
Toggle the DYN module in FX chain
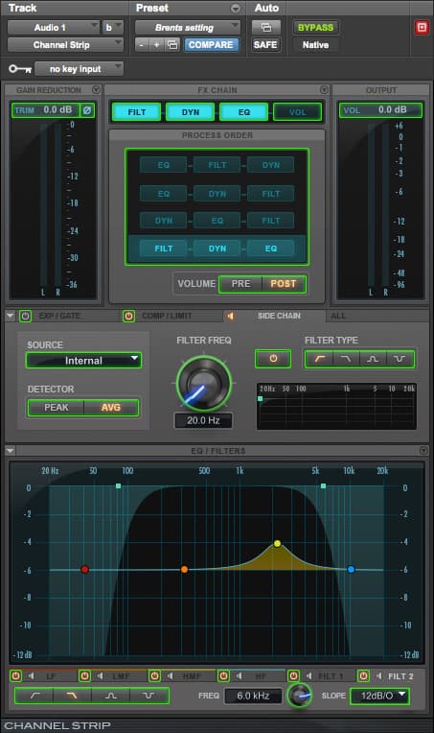pyautogui.click(x=191, y=112)
